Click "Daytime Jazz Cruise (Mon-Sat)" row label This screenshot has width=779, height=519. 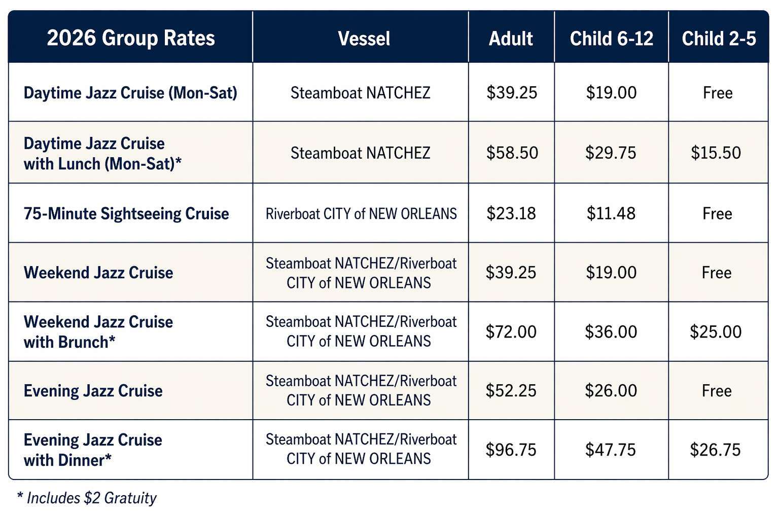point(130,93)
